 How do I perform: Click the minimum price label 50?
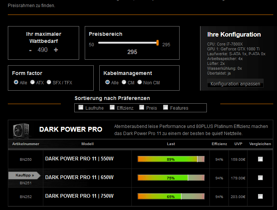pyautogui.click(x=91, y=45)
